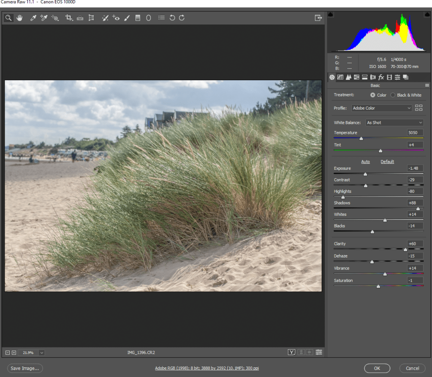The image size is (432, 377).
Task: Click the Save Image button
Action: click(x=25, y=368)
